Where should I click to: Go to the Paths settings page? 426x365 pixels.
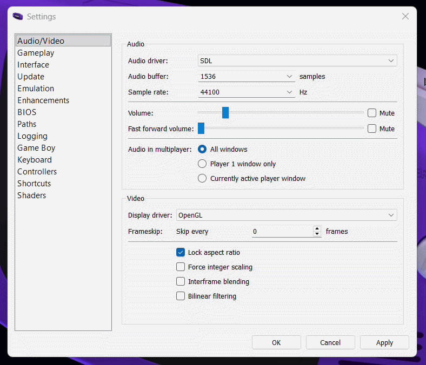click(63, 124)
